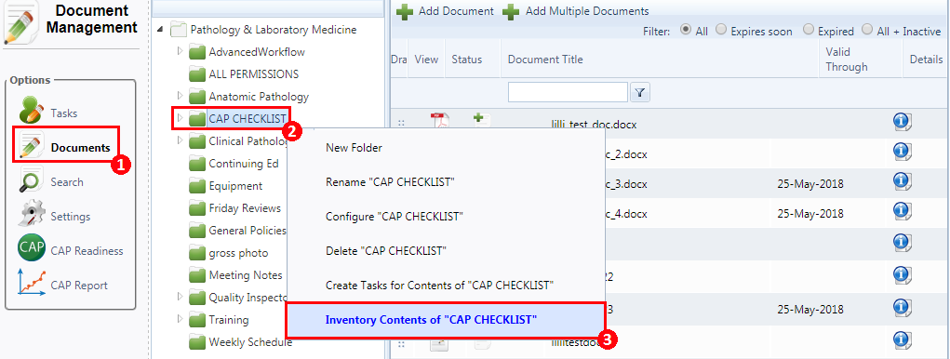
Task: Expand the Anatomic Pathology folder arrow
Action: (x=180, y=96)
